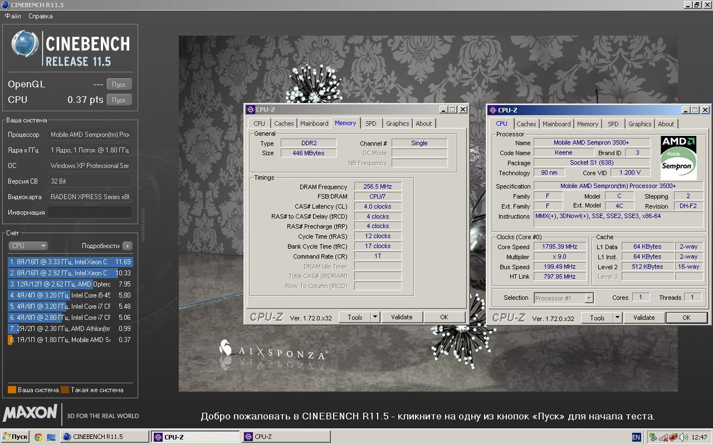Switch to the second CPU-Z taskbar button
This screenshot has height=445, width=713.
[x=286, y=437]
